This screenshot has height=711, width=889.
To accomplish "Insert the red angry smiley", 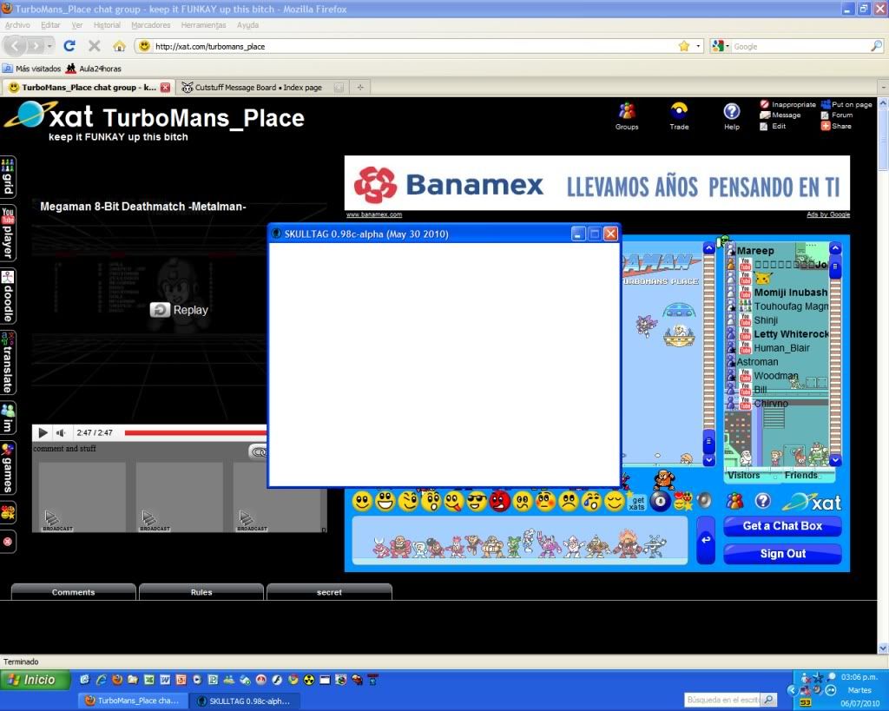I will pyautogui.click(x=499, y=501).
